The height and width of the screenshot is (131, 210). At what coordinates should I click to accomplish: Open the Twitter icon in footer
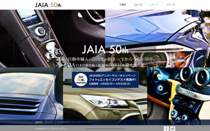173,129
